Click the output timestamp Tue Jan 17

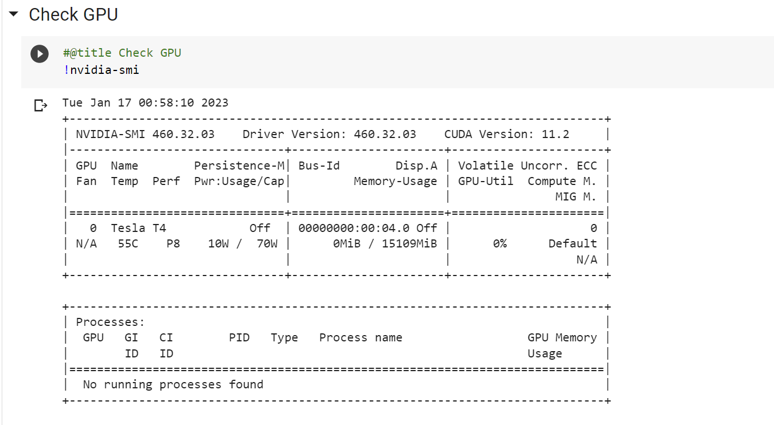coord(145,103)
